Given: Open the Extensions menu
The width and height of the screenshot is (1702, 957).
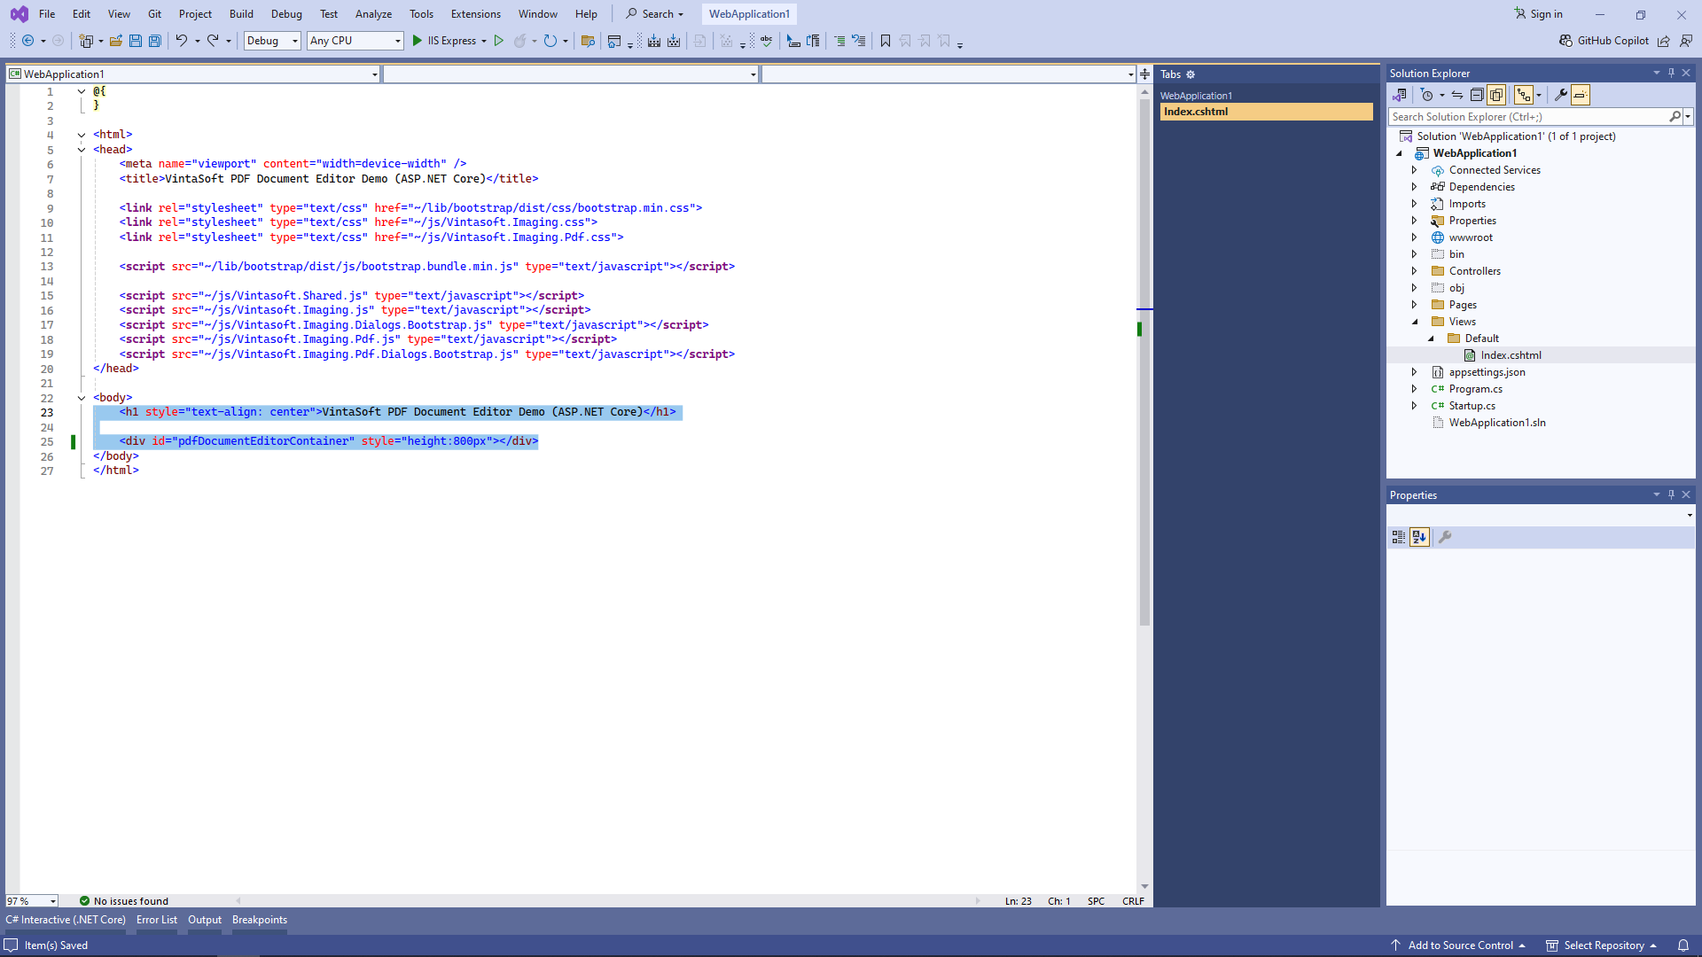Looking at the screenshot, I should coord(476,14).
